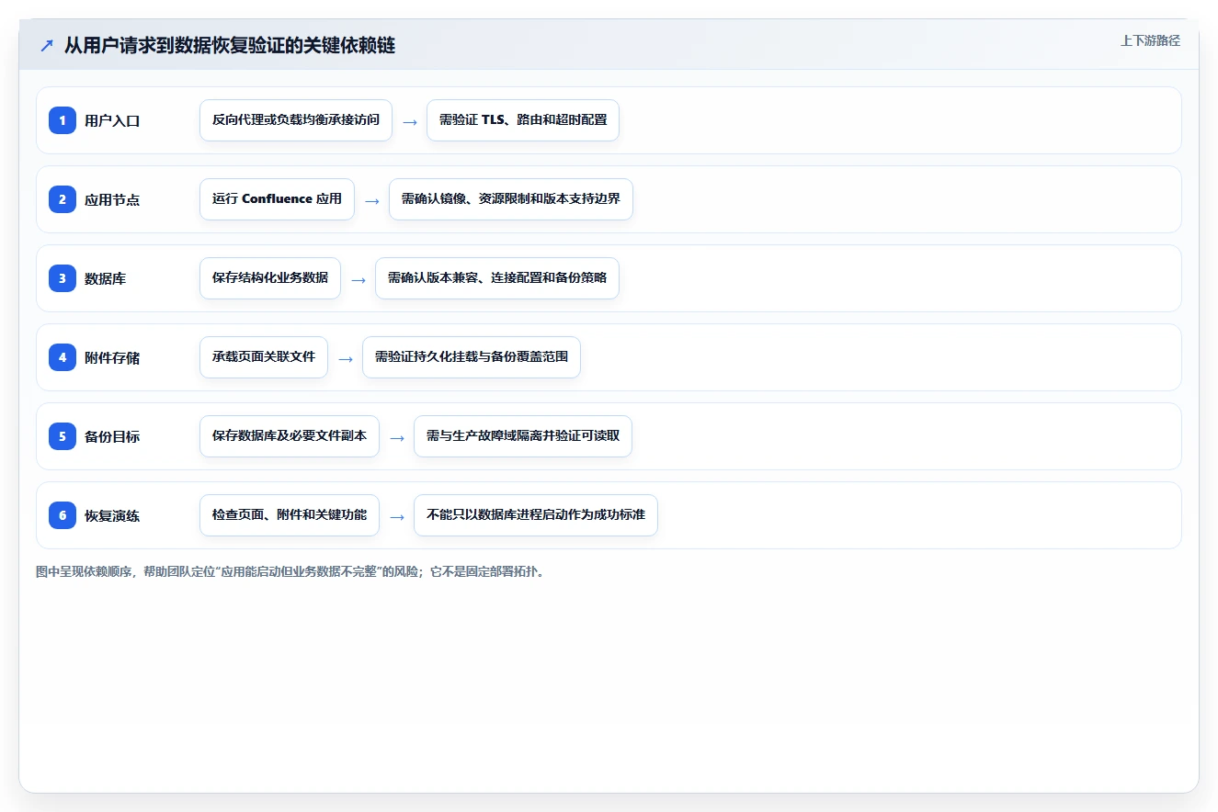
Task: Select step number badge 3
Action: click(63, 278)
